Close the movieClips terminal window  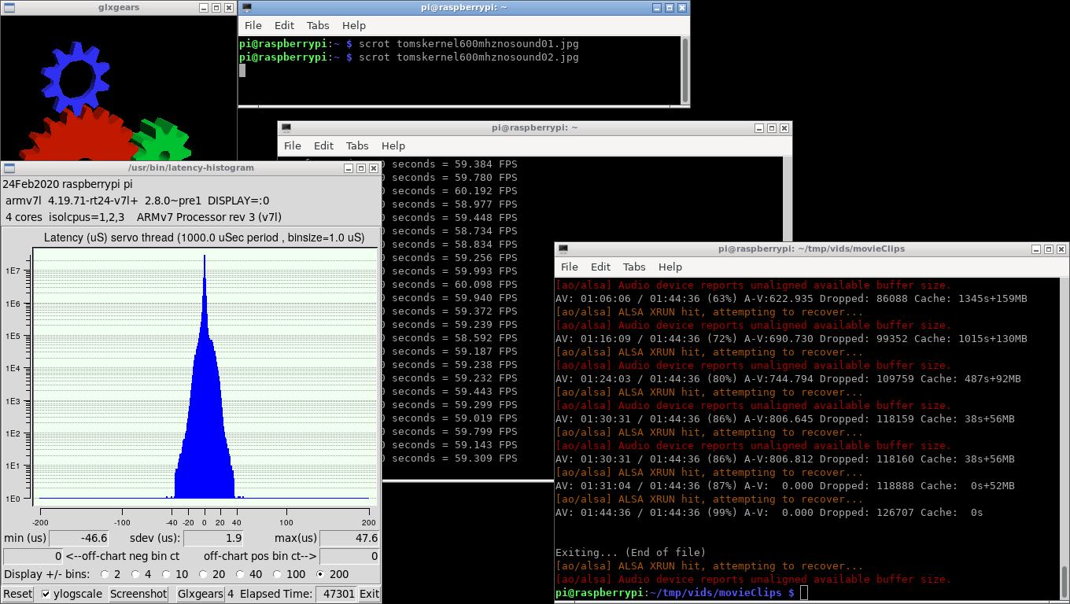click(1061, 249)
